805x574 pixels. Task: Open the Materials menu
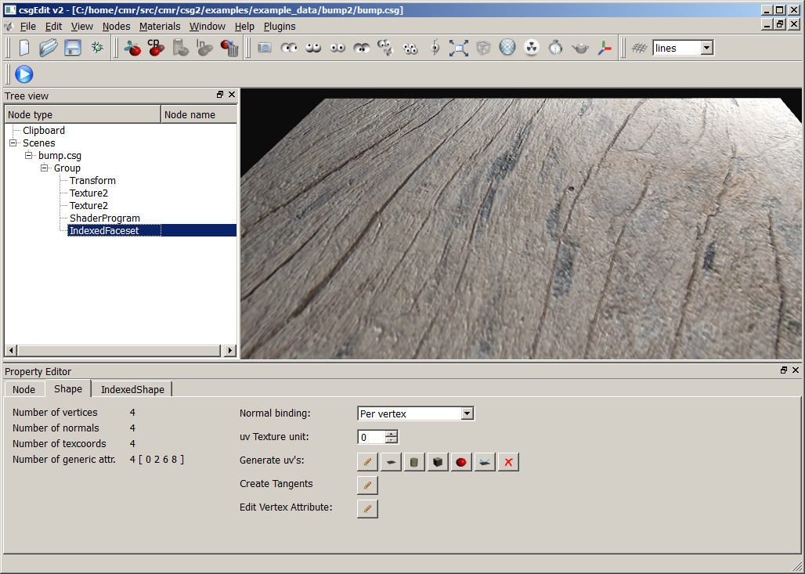pyautogui.click(x=159, y=26)
